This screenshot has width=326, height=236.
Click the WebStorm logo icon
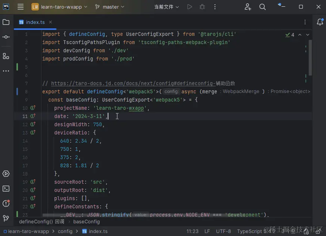[6, 7]
